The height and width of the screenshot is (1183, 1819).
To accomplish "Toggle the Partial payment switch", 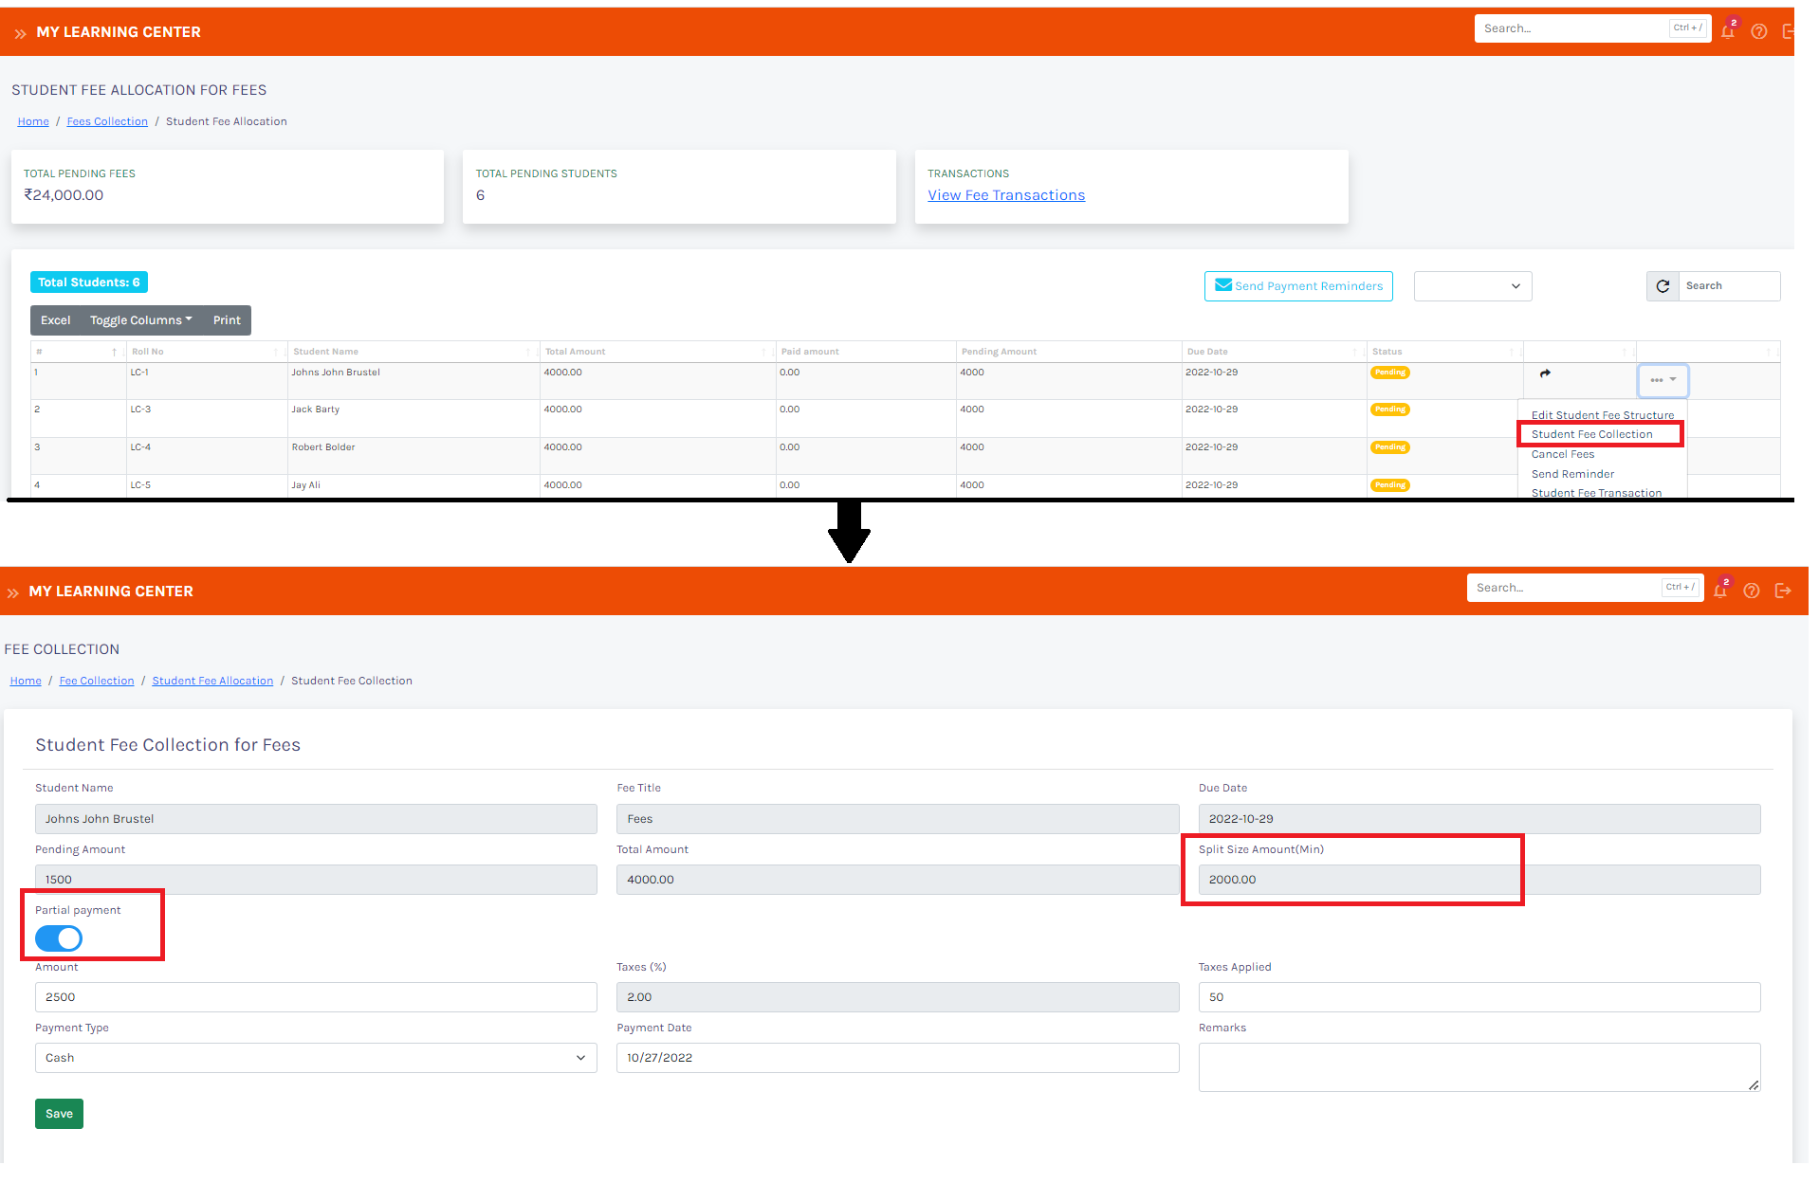I will point(59,938).
